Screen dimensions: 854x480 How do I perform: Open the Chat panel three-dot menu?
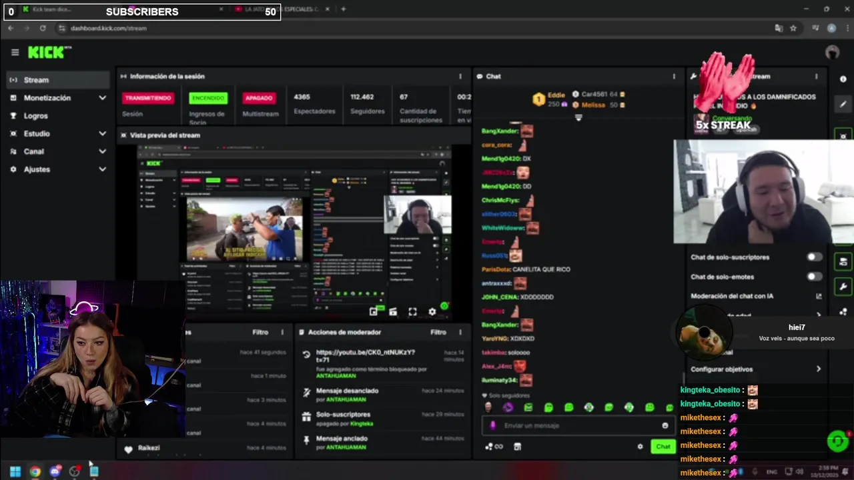pyautogui.click(x=674, y=76)
